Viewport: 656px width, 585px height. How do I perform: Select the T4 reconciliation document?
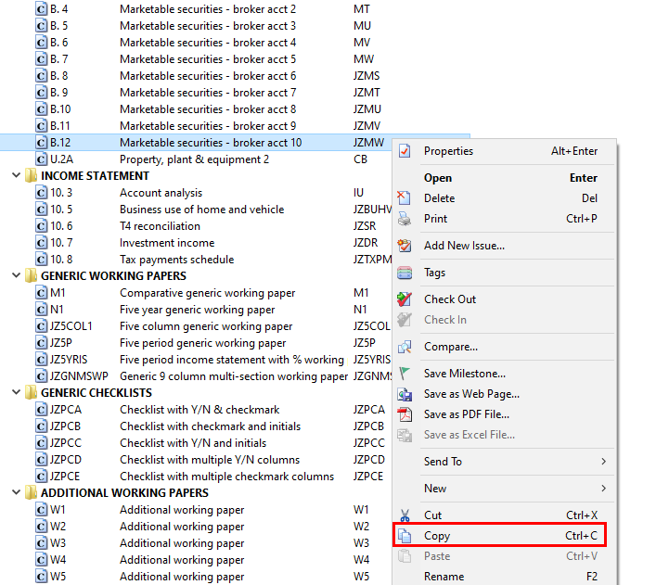(159, 226)
